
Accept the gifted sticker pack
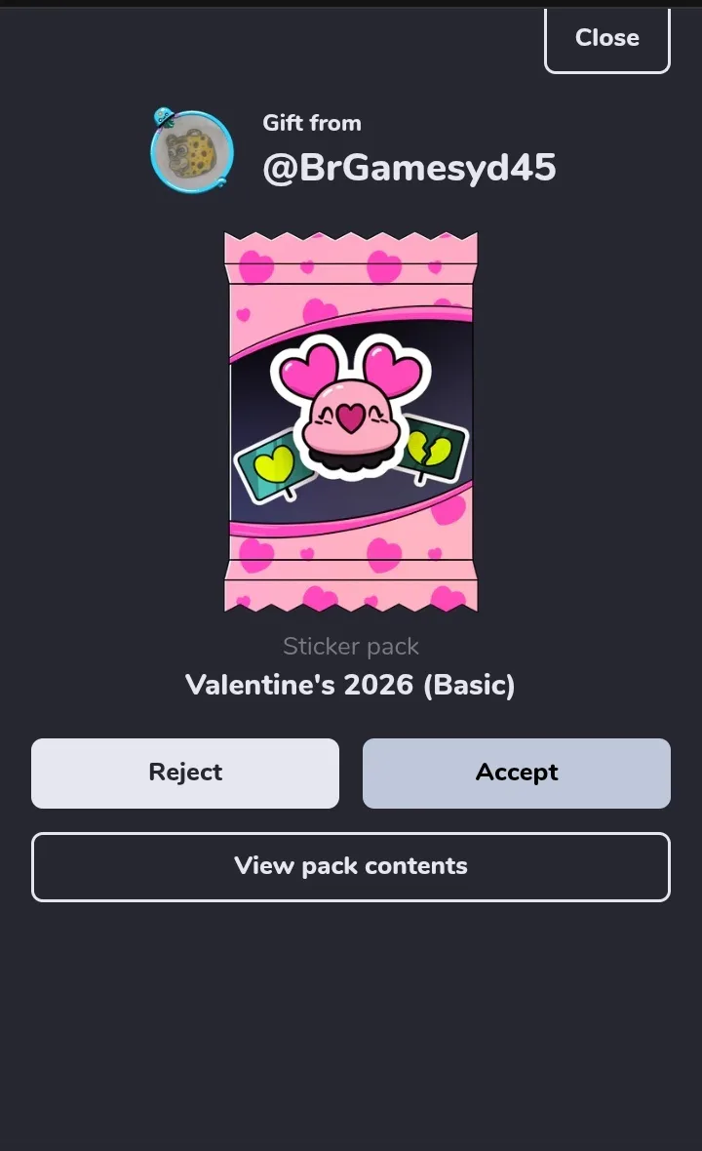[x=517, y=773]
